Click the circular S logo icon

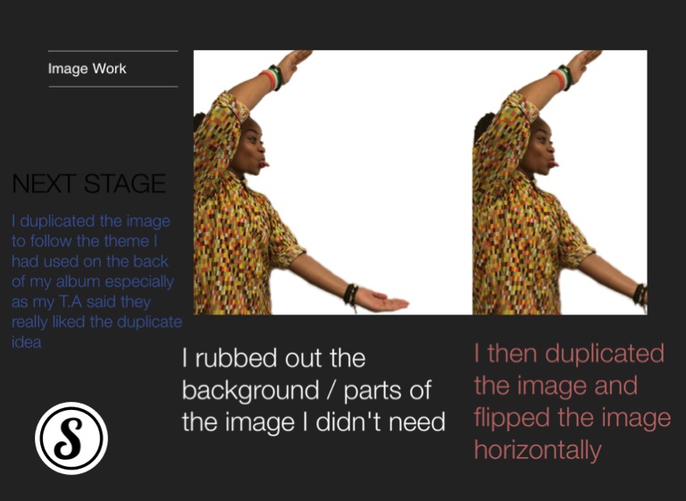(x=71, y=438)
